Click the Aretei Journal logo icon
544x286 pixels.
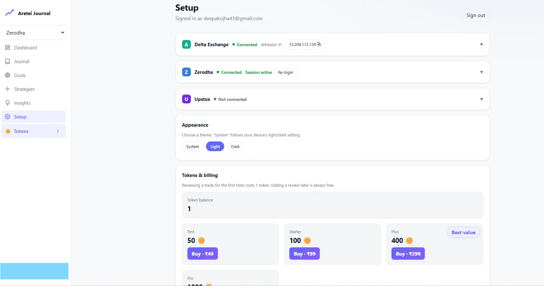10,13
